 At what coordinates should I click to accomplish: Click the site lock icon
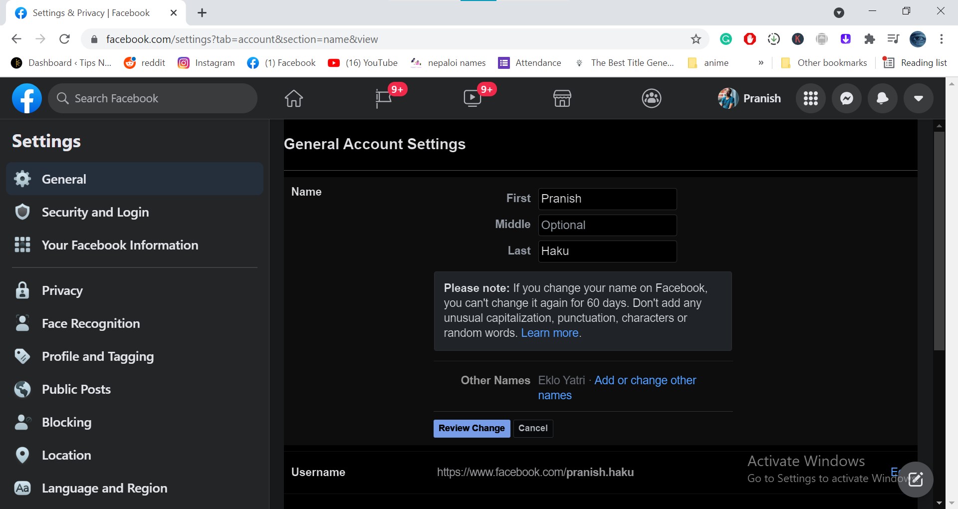pos(93,39)
